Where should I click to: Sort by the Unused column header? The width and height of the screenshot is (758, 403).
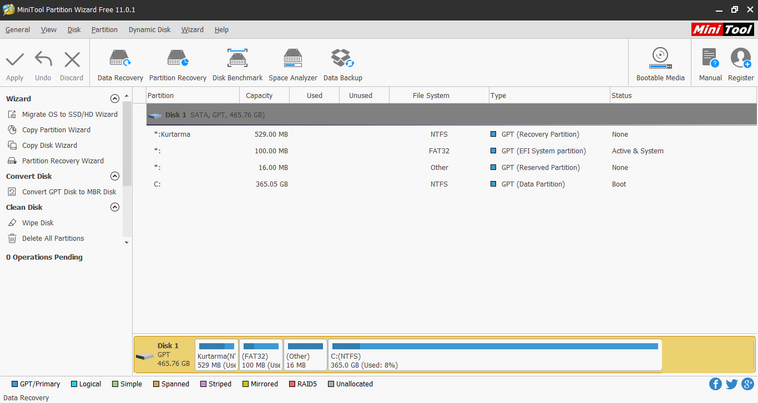[x=365, y=96]
